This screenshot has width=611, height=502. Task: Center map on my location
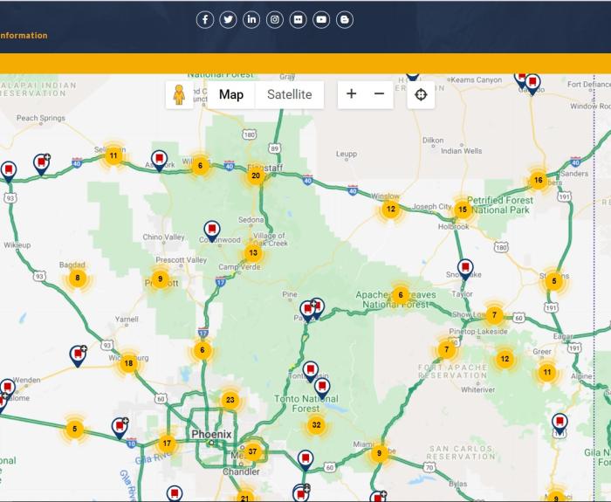pos(421,94)
